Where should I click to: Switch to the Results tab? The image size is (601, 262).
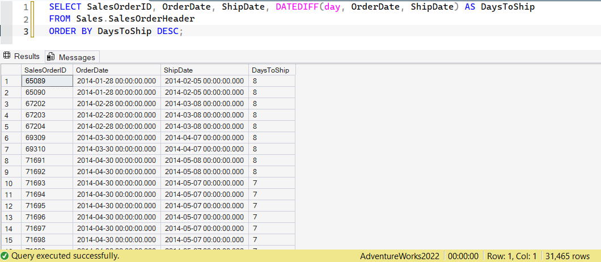point(22,56)
